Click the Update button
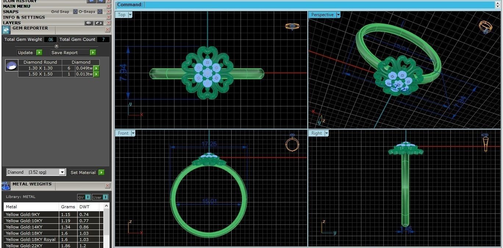This screenshot has height=248, width=503. (x=25, y=53)
